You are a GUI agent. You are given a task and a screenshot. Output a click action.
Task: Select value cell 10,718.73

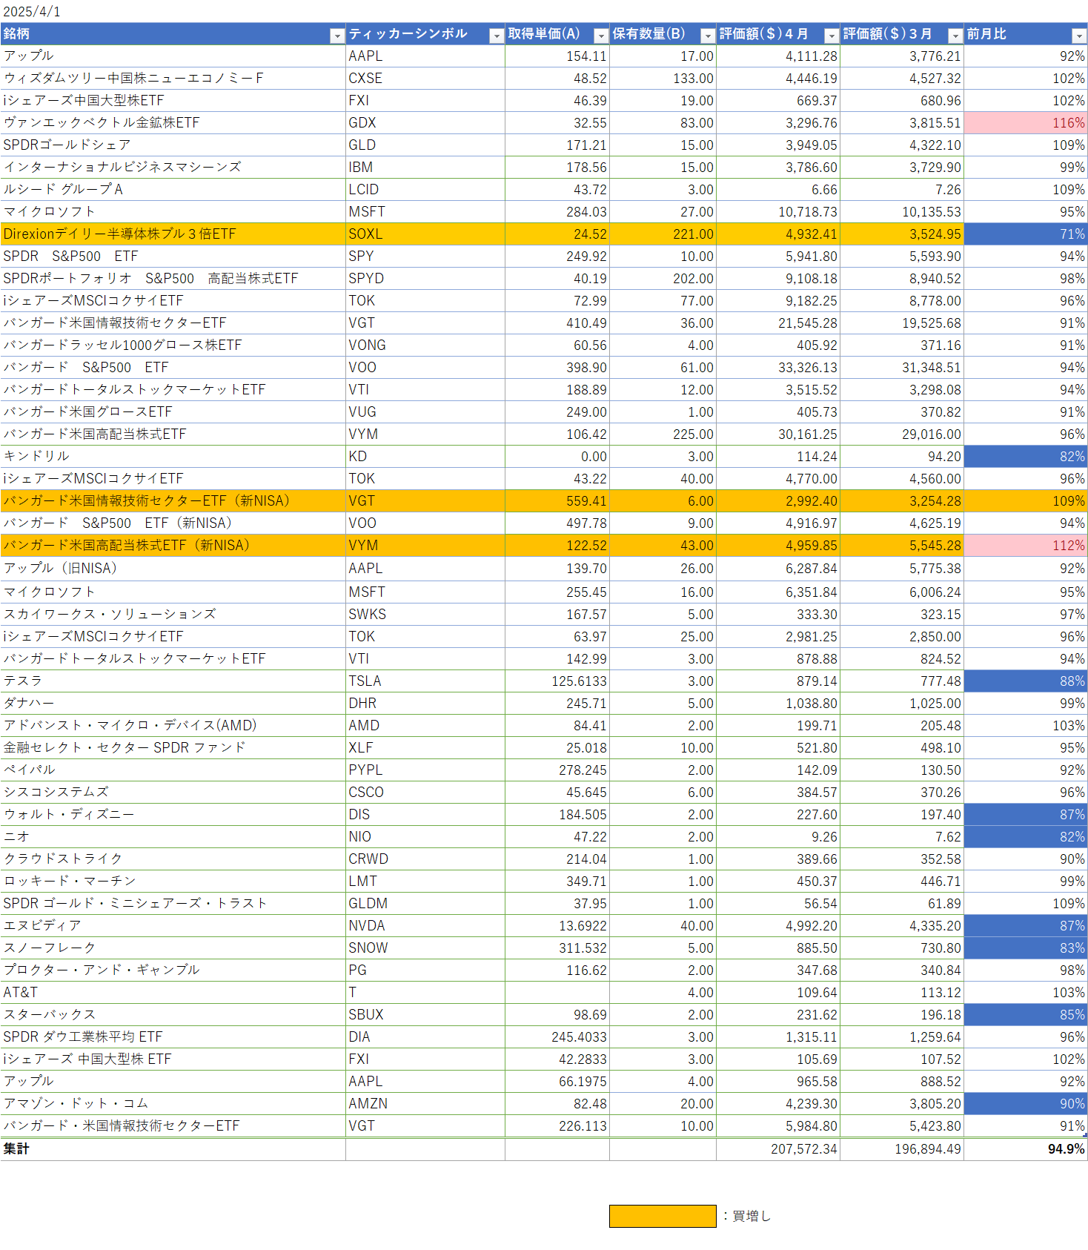pyautogui.click(x=778, y=212)
